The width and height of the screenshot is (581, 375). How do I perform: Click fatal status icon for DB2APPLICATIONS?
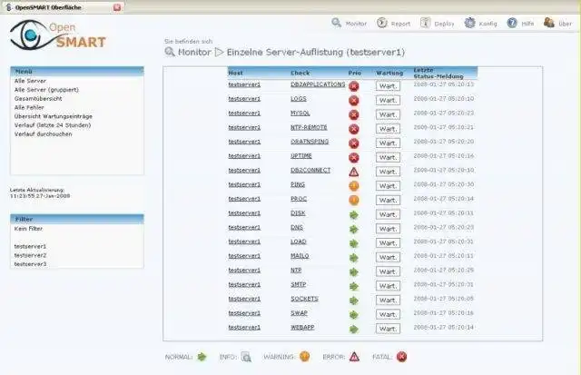click(x=354, y=86)
